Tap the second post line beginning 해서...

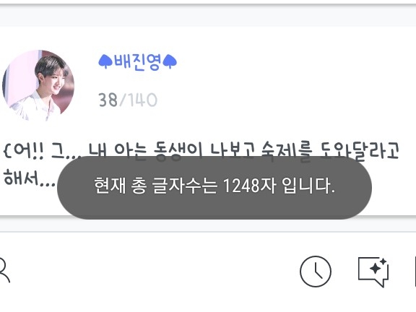coord(29,178)
